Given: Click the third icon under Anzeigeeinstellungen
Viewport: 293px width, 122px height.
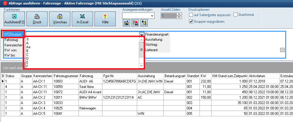Looking at the screenshot, I should coord(144,23).
